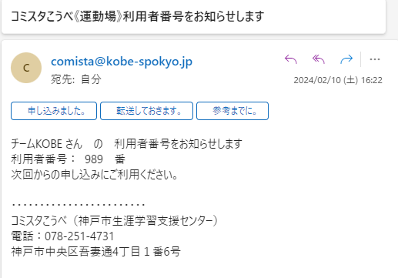
Task: Select the recipient 自分
Action: (91, 79)
